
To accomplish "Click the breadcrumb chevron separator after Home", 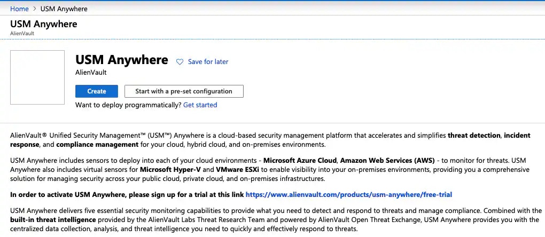I will [34, 9].
